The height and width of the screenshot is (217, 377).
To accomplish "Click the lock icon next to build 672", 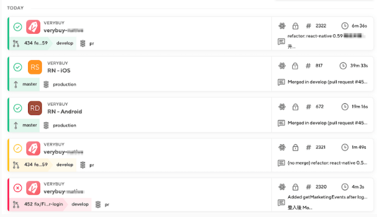I will 295,107.
